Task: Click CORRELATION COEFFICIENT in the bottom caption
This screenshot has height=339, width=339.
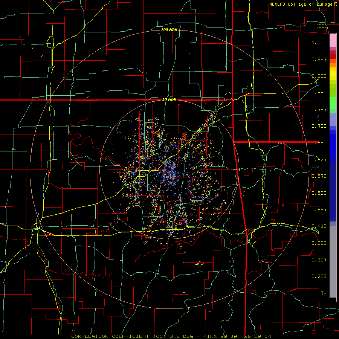Action: tap(110, 336)
